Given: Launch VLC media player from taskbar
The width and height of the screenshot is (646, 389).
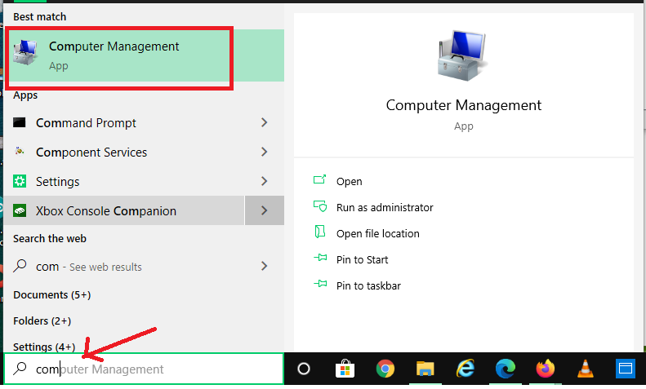Looking at the screenshot, I should tap(585, 369).
